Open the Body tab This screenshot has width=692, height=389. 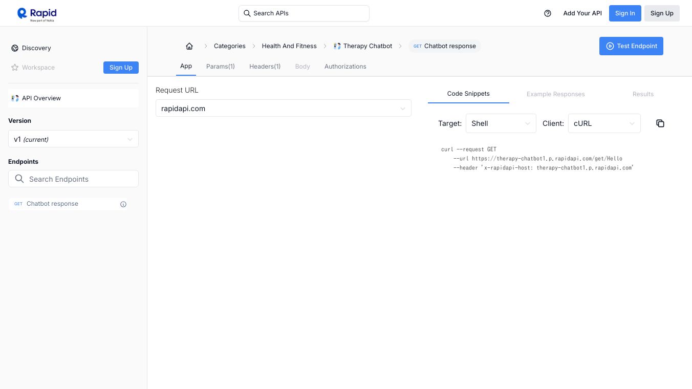coord(302,67)
